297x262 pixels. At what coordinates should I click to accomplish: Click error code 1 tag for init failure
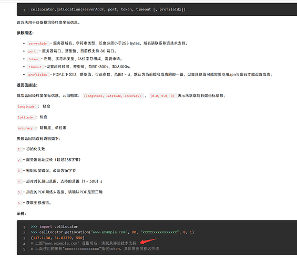(19, 149)
